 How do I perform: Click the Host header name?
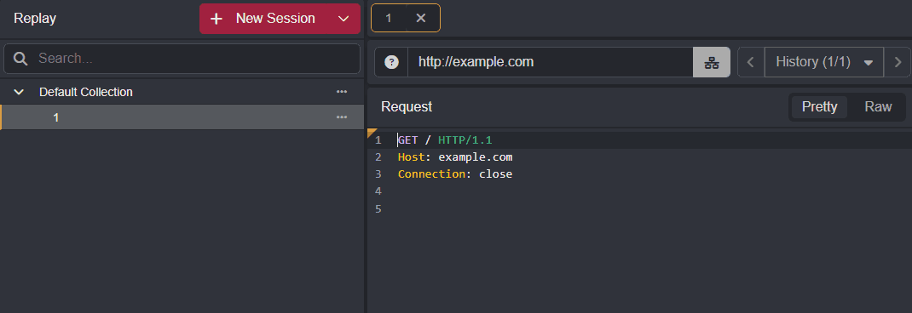point(411,156)
